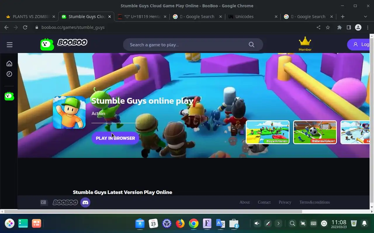Open Terms&conditions link
The width and height of the screenshot is (374, 233).
click(314, 202)
